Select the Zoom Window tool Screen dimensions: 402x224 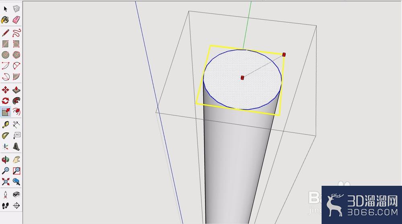click(x=16, y=171)
